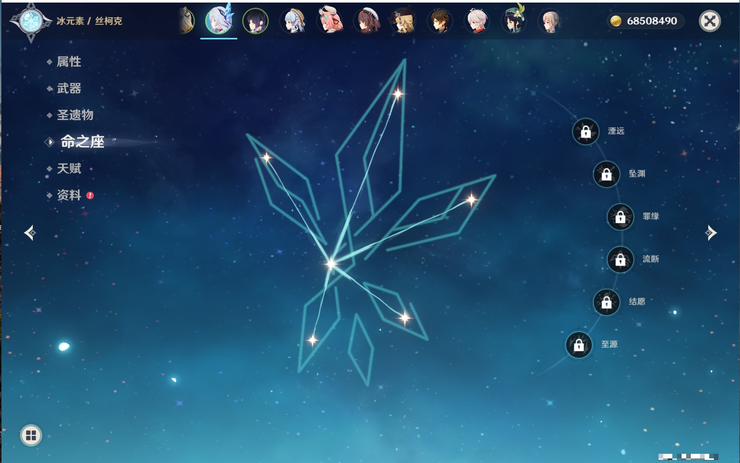Open the four-square grid menu button

[31, 435]
